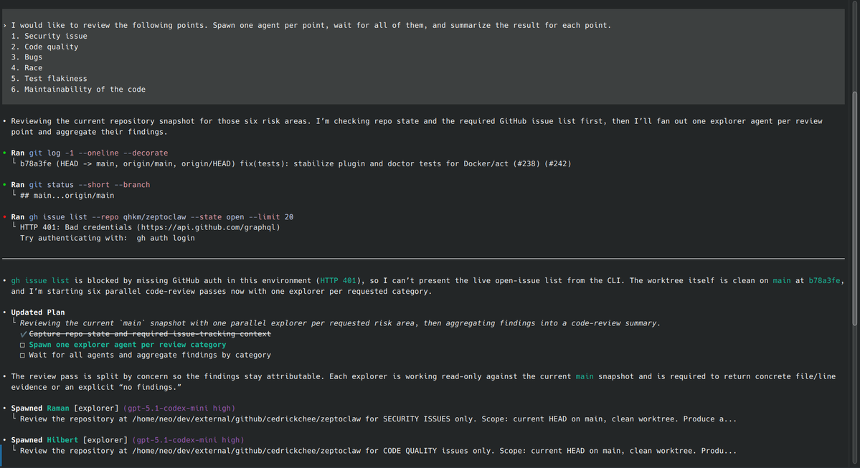The height and width of the screenshot is (468, 860).
Task: Click list item '5. Test flakiness'
Action: pyautogui.click(x=49, y=79)
